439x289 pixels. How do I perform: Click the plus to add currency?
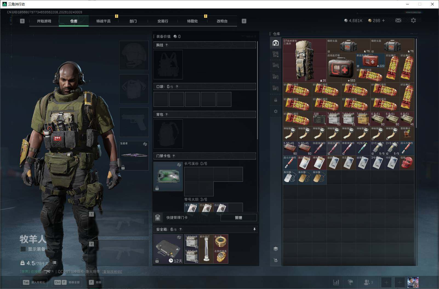(383, 21)
